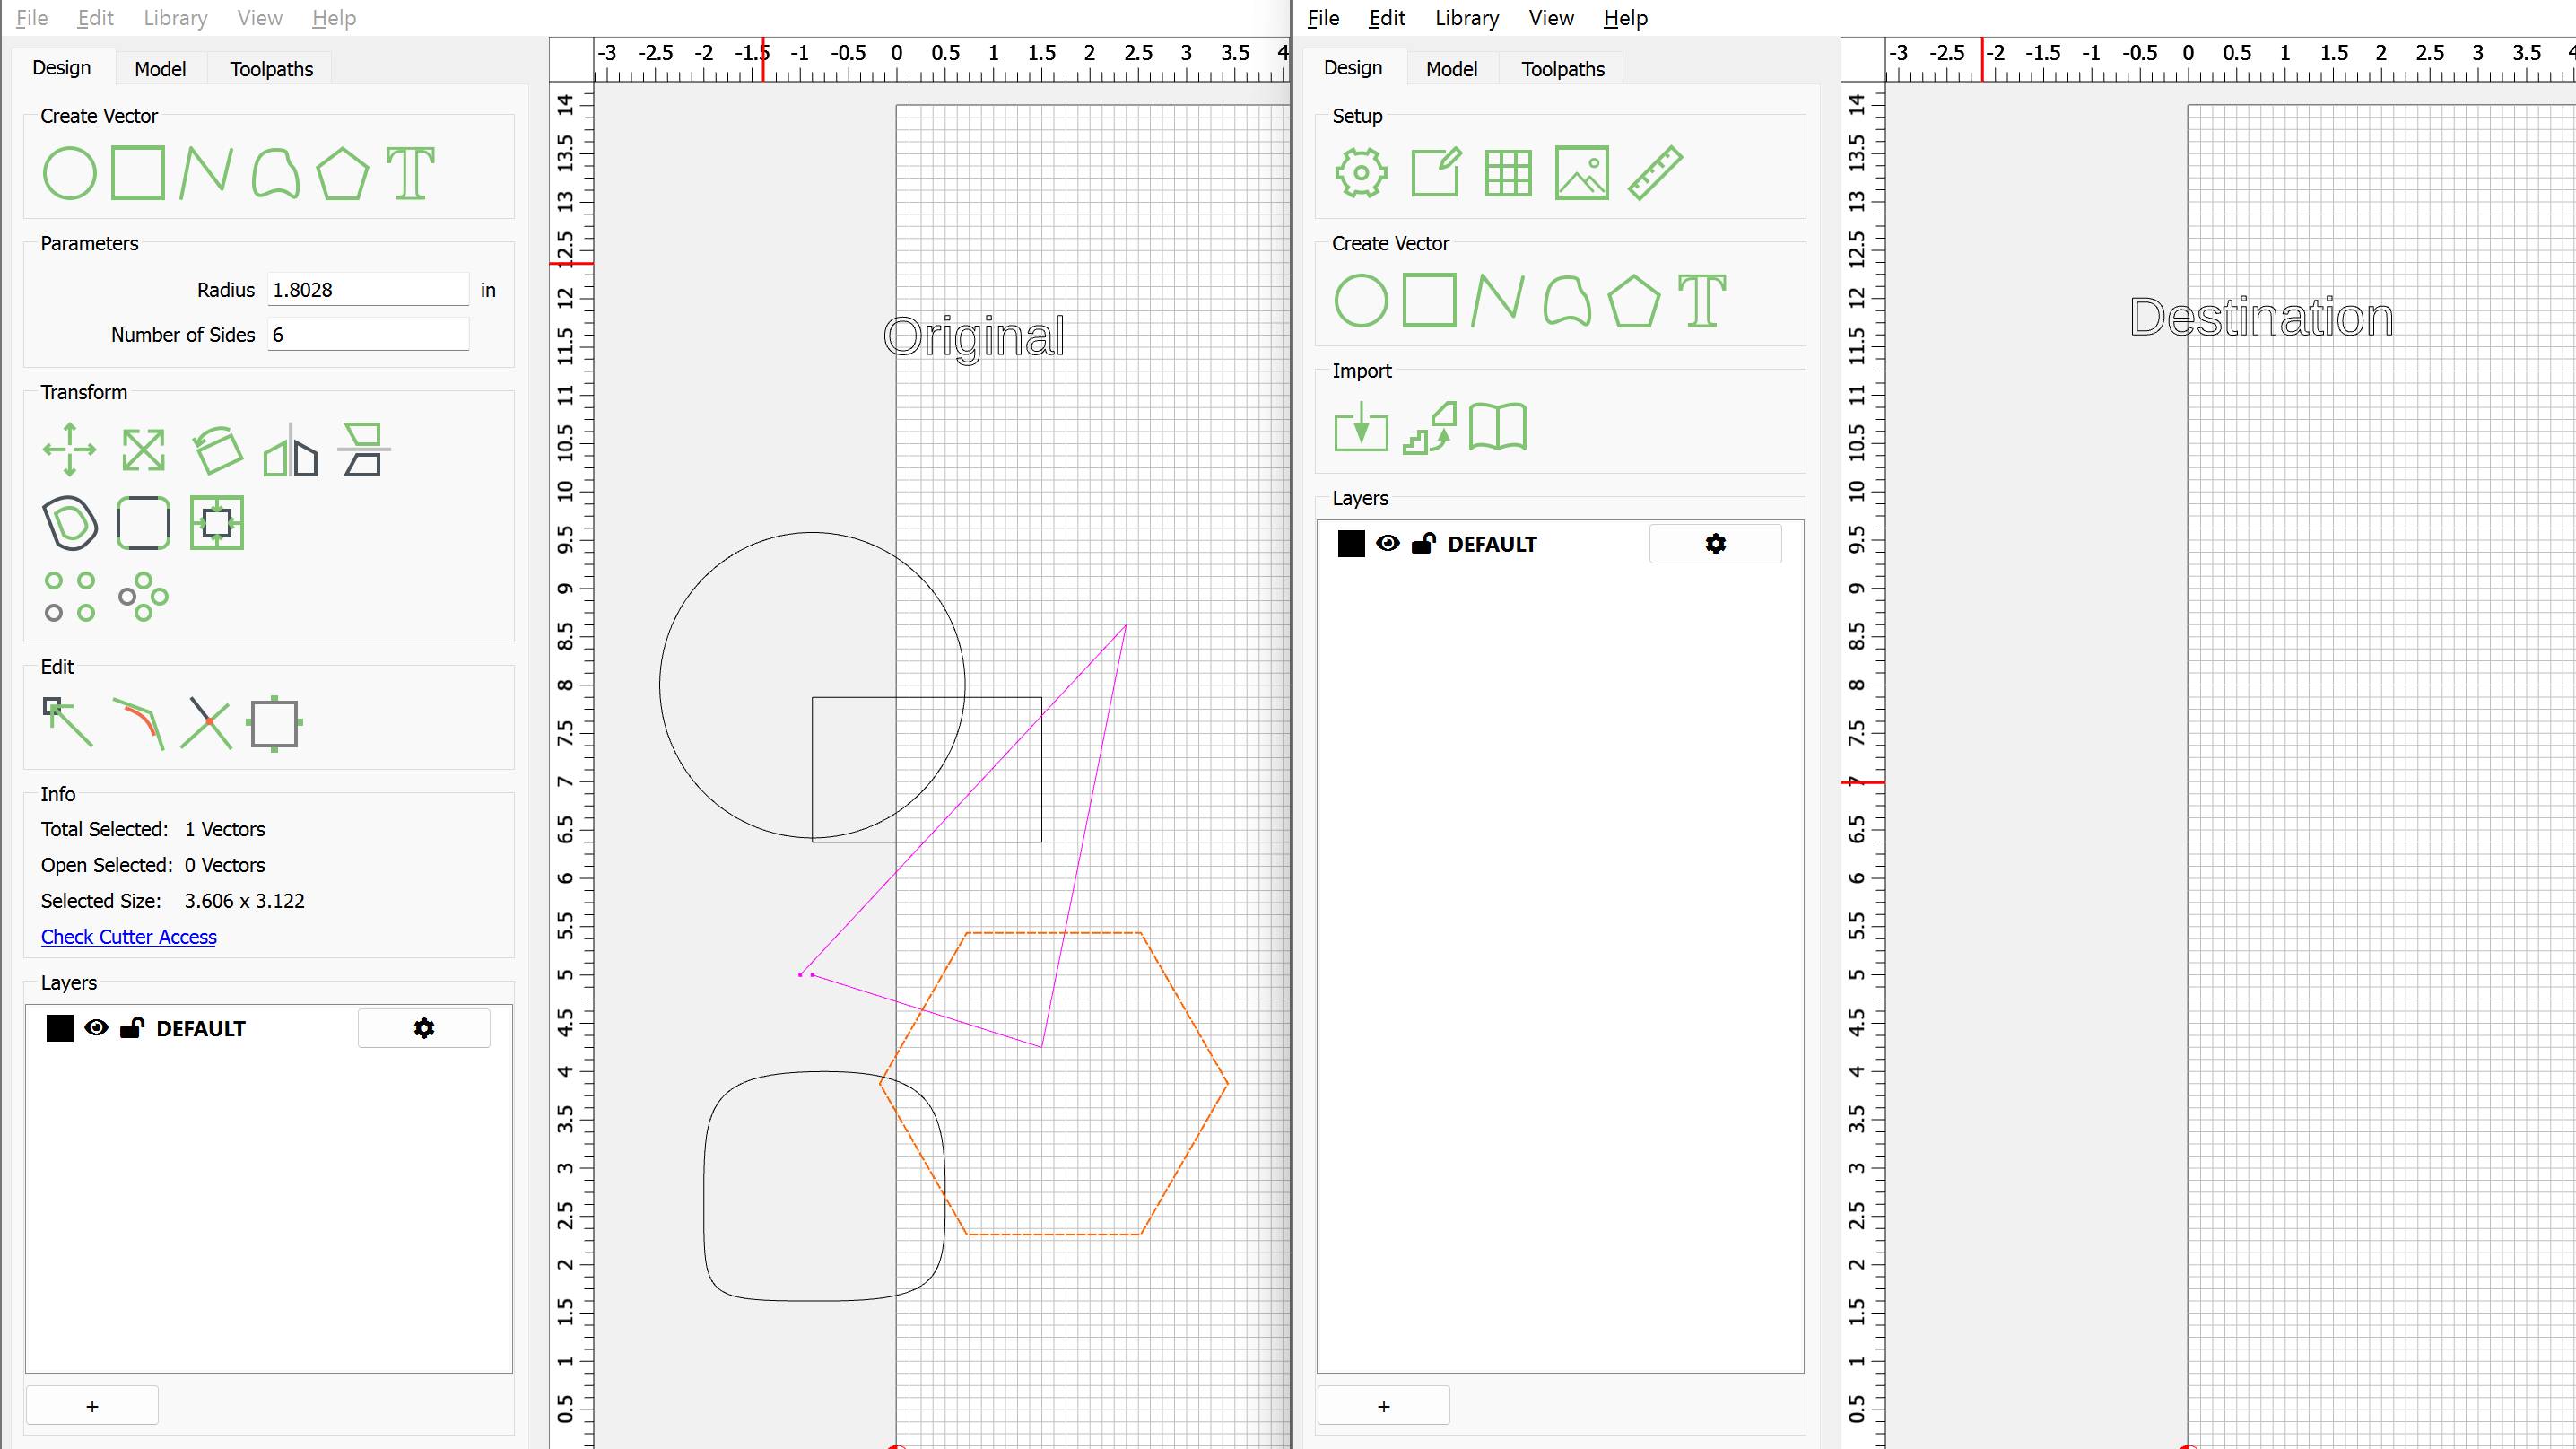Click the Import vectors icon in right window
2576x1449 pixels.
click(x=1361, y=428)
